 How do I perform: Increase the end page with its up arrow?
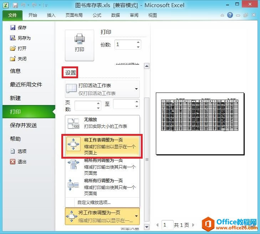(137, 101)
